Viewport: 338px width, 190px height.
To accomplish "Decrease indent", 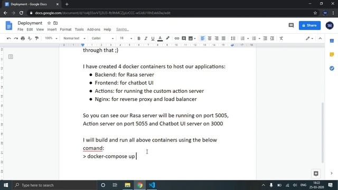I will tap(265, 39).
